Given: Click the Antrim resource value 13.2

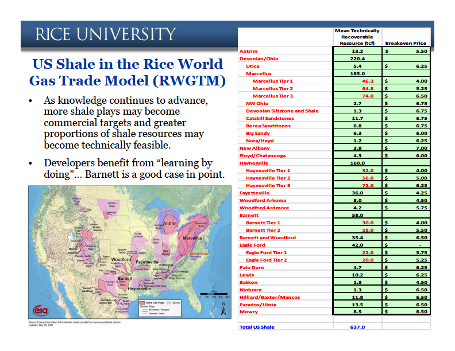Looking at the screenshot, I should [357, 51].
